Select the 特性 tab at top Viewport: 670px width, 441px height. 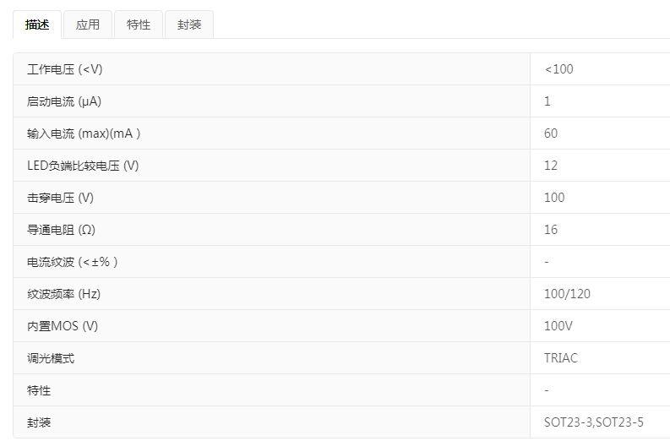[x=139, y=24]
